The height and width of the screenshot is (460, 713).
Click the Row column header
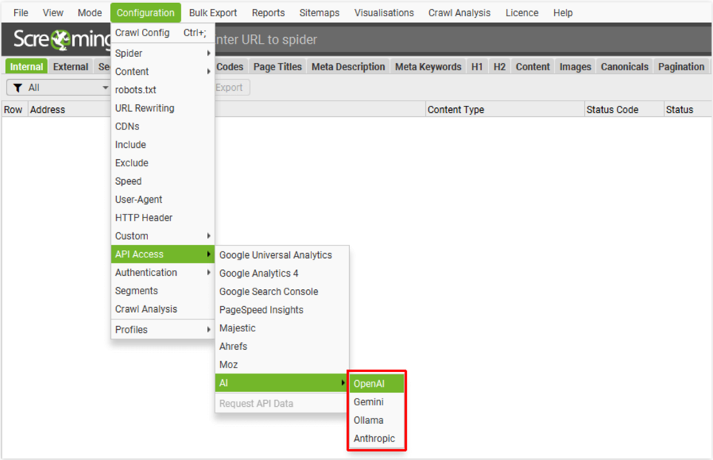click(x=13, y=109)
